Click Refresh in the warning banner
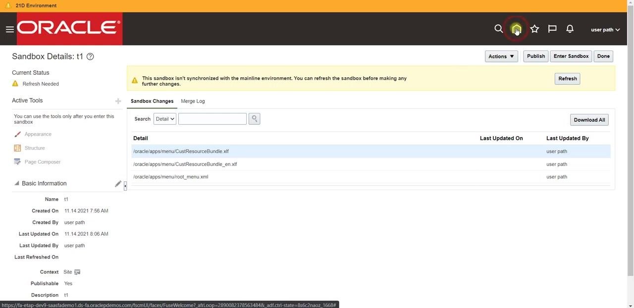Image resolution: width=634 pixels, height=308 pixels. (568, 79)
